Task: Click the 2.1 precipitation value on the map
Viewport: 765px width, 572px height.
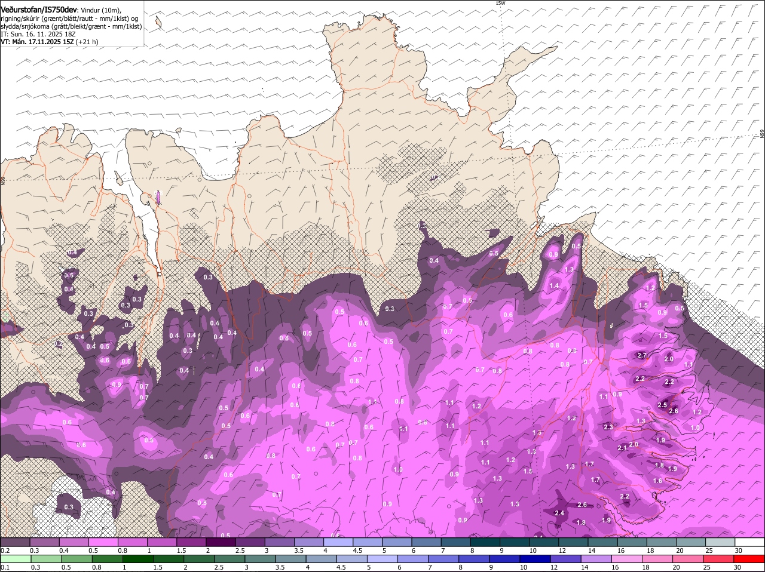Action: 622,448
